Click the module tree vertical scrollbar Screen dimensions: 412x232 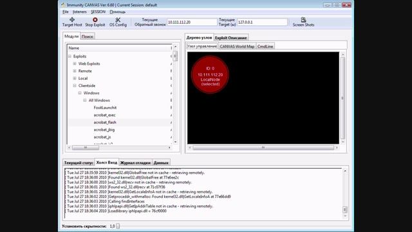pyautogui.click(x=176, y=56)
